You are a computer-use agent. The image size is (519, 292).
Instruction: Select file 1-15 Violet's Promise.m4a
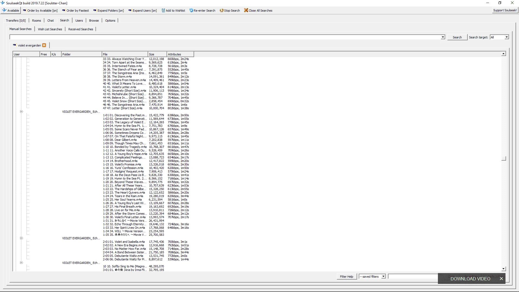122,164
